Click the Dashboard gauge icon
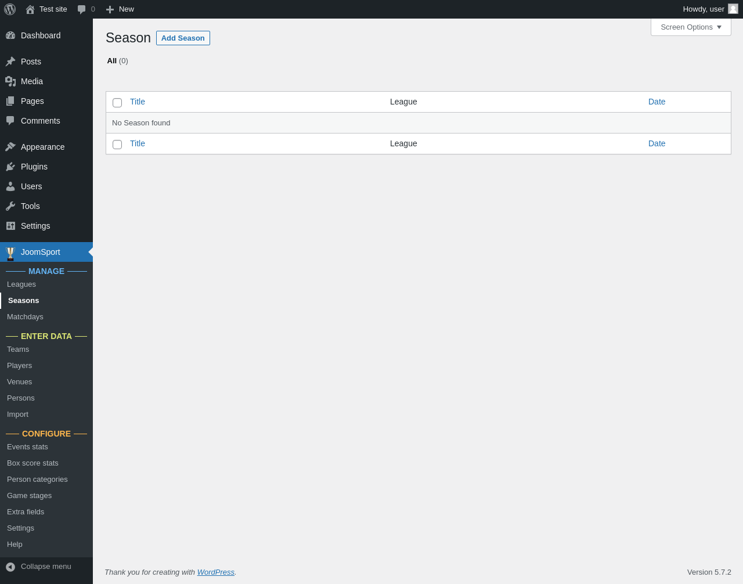 click(10, 35)
